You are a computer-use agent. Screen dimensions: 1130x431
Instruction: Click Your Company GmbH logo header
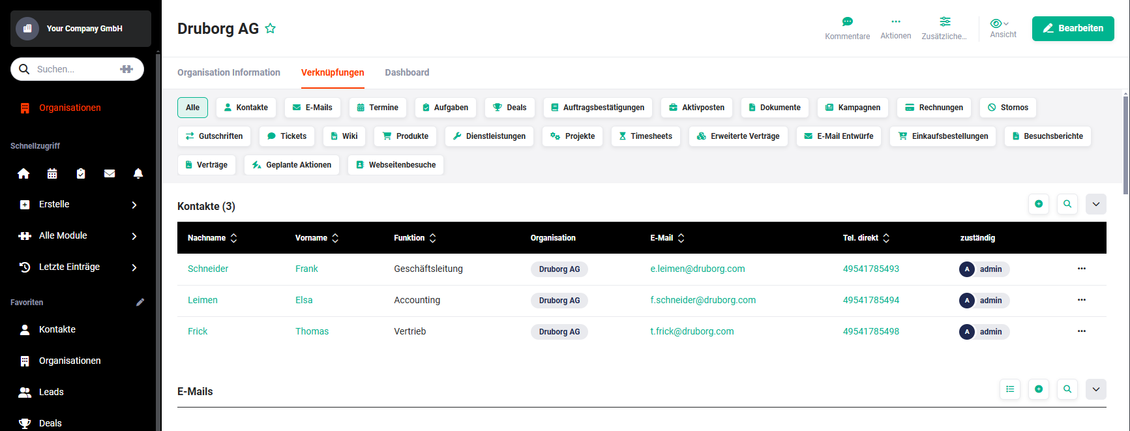[81, 29]
